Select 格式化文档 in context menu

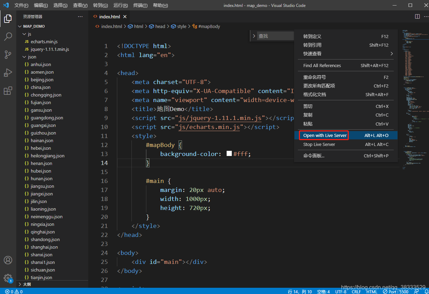tap(346, 94)
